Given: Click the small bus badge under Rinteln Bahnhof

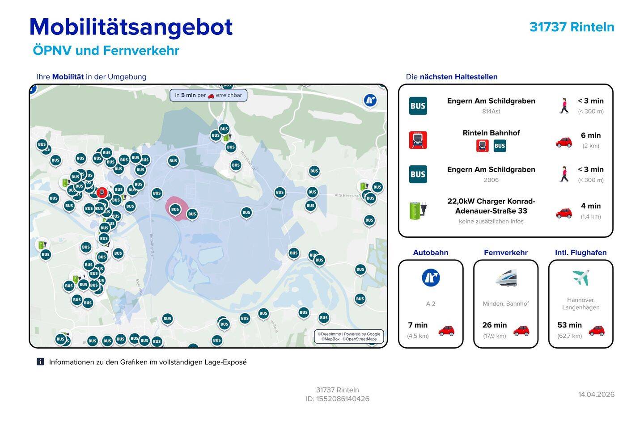Looking at the screenshot, I should coord(500,146).
